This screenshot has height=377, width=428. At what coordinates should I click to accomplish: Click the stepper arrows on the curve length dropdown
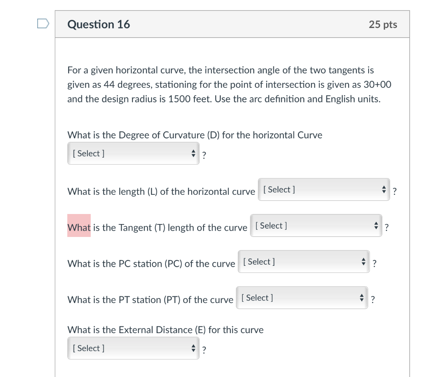click(384, 189)
